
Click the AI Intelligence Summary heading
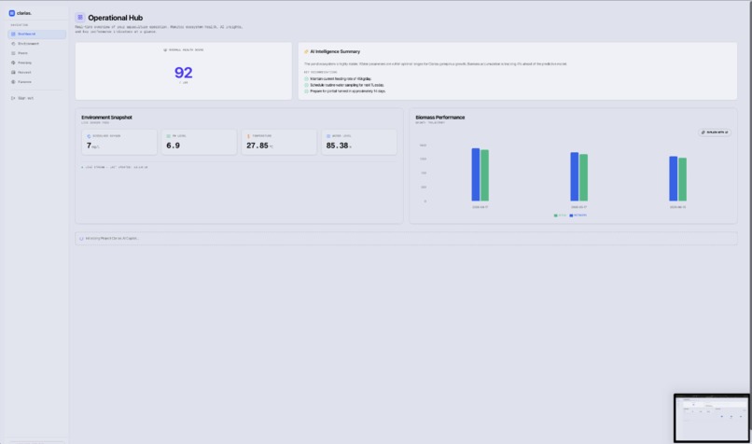tap(335, 51)
